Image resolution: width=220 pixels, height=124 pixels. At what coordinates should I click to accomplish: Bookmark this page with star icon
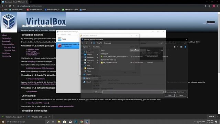point(209,6)
